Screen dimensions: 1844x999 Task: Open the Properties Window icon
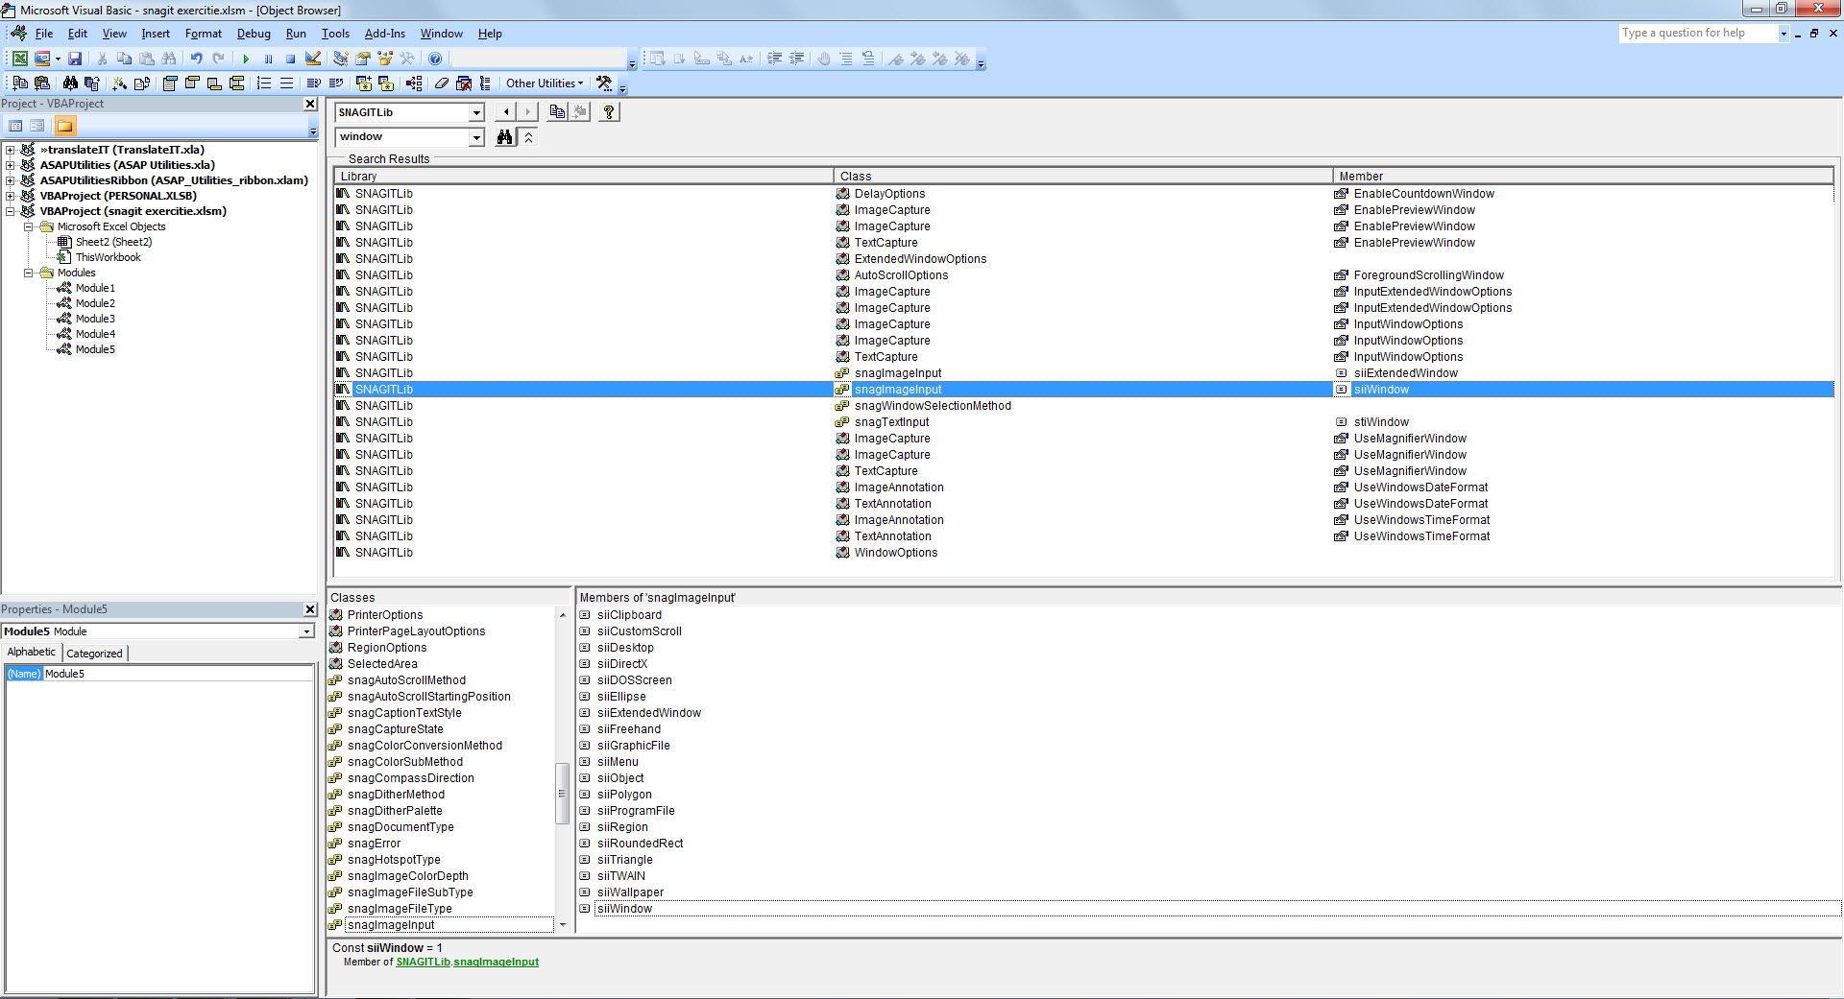[363, 59]
